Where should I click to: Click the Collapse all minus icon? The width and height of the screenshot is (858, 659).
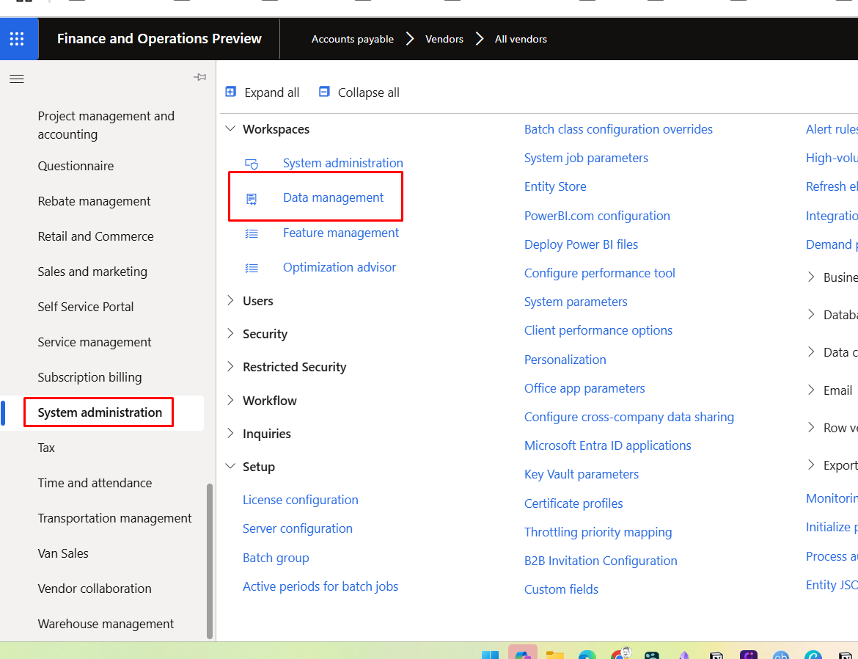[324, 92]
